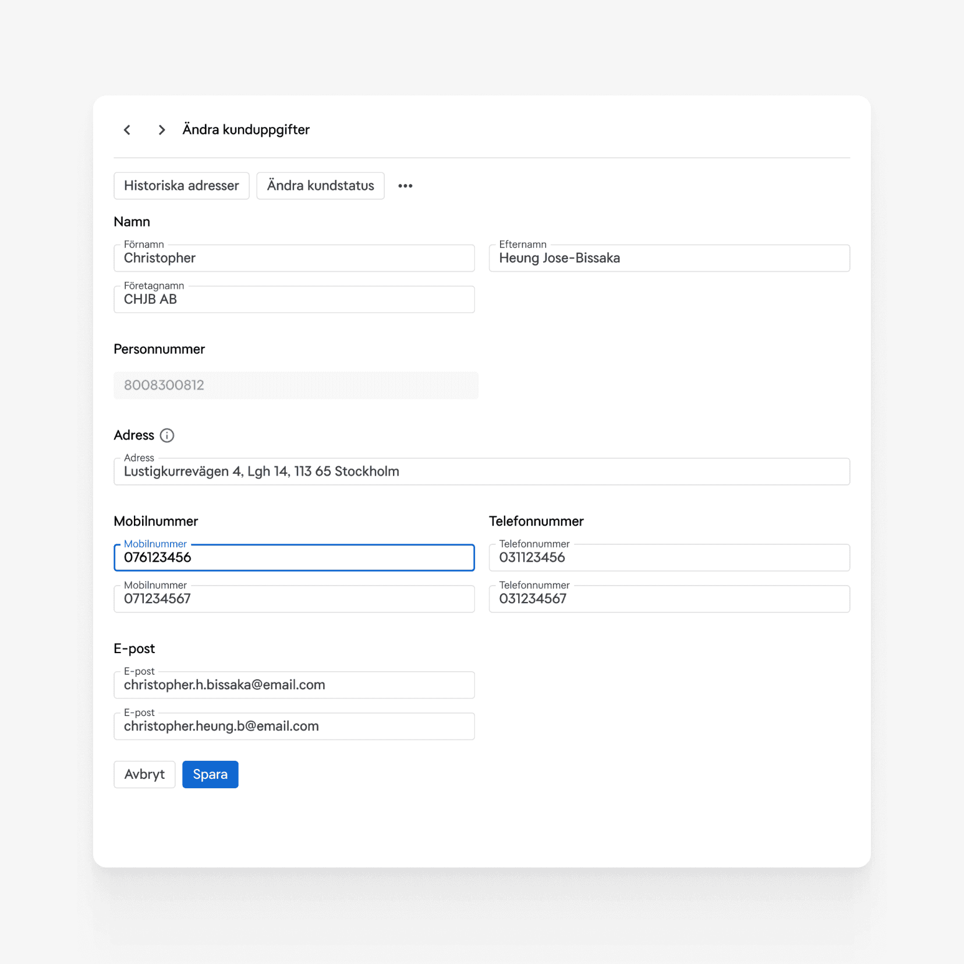Open Ändra kundstatus
The width and height of the screenshot is (964, 964).
[x=321, y=186]
